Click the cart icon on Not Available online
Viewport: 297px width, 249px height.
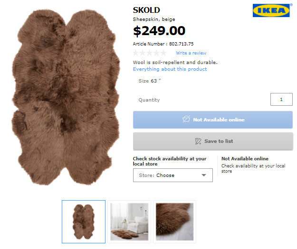tap(186, 119)
